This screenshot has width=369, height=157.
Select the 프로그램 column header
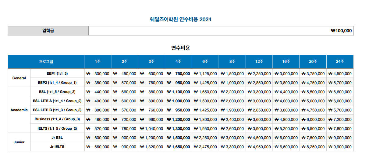point(46,62)
